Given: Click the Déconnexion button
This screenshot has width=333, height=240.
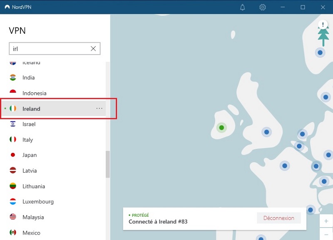Looking at the screenshot, I should point(278,218).
